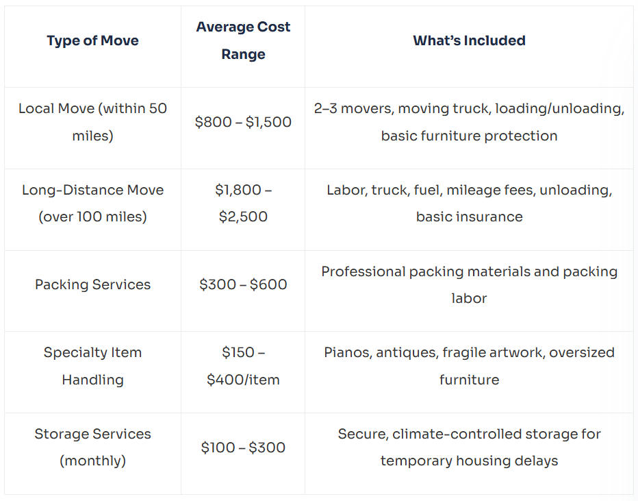
Task: Click the 'basic furniture protection' text line
Action: [x=469, y=136]
